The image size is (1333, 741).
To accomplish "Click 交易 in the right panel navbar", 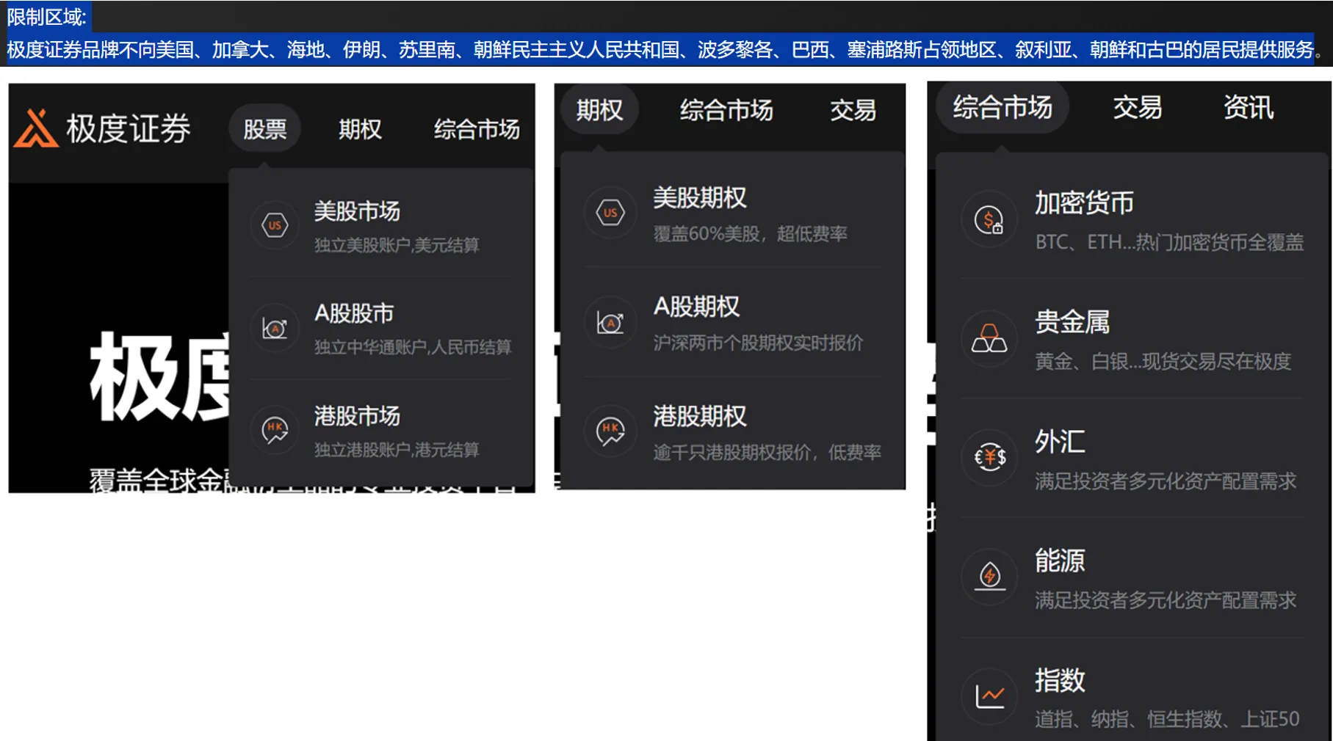I will [1137, 107].
